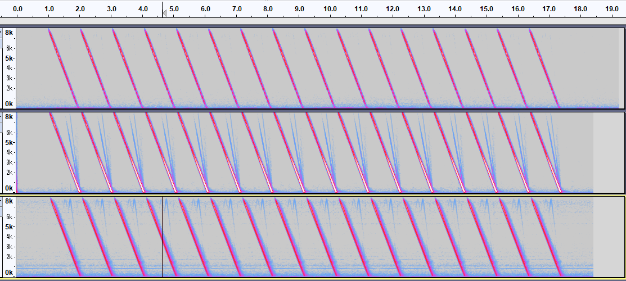Click the 8k label on the first track's scale

click(9, 33)
